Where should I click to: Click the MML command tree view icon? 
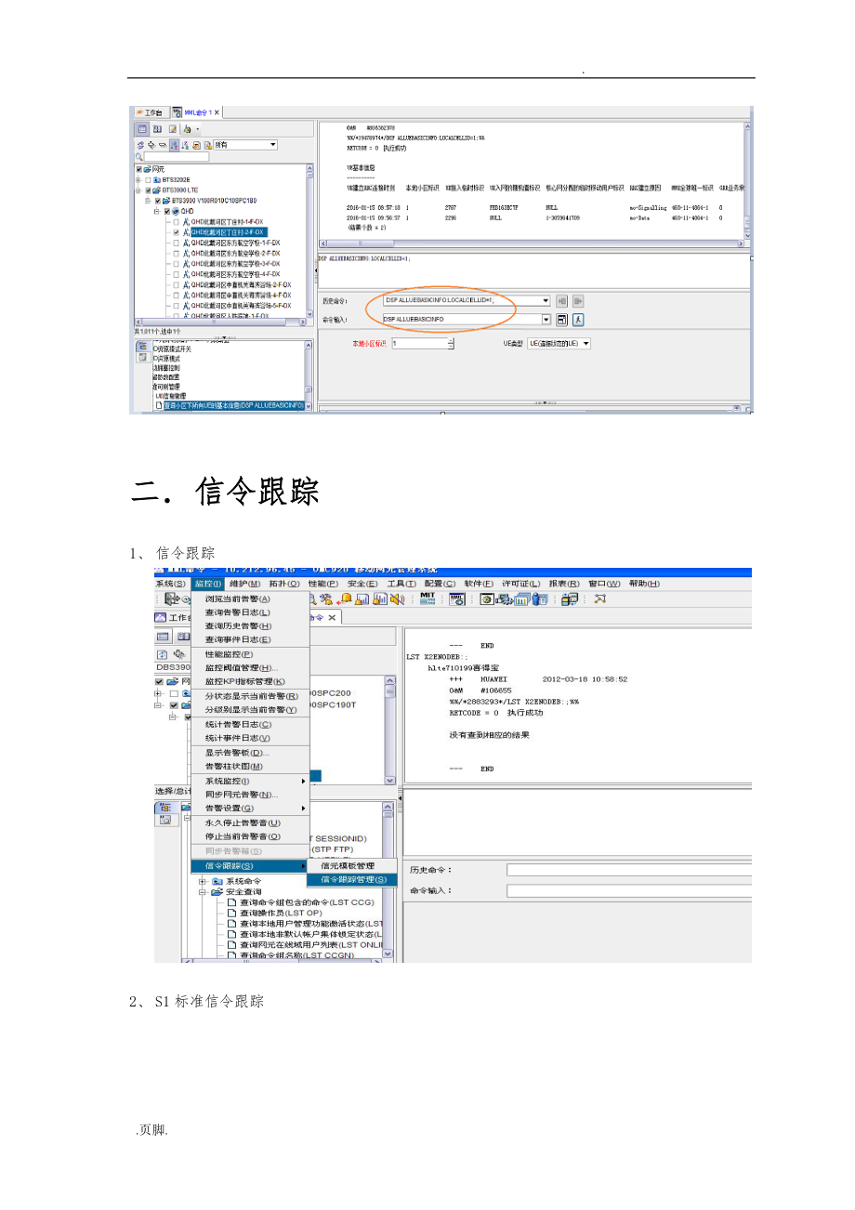coord(142,346)
